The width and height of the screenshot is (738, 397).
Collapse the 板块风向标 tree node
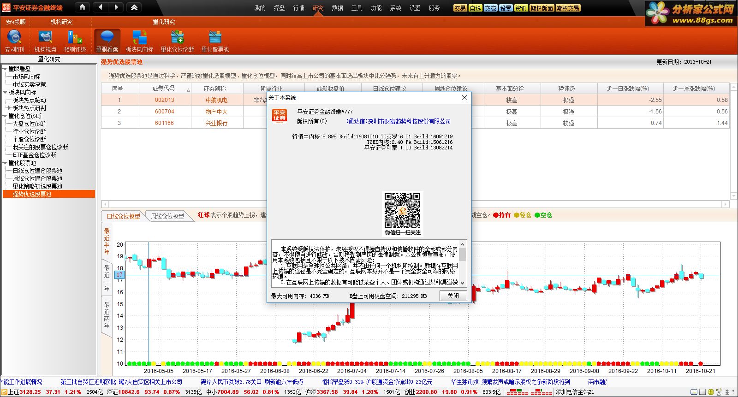pyautogui.click(x=5, y=92)
